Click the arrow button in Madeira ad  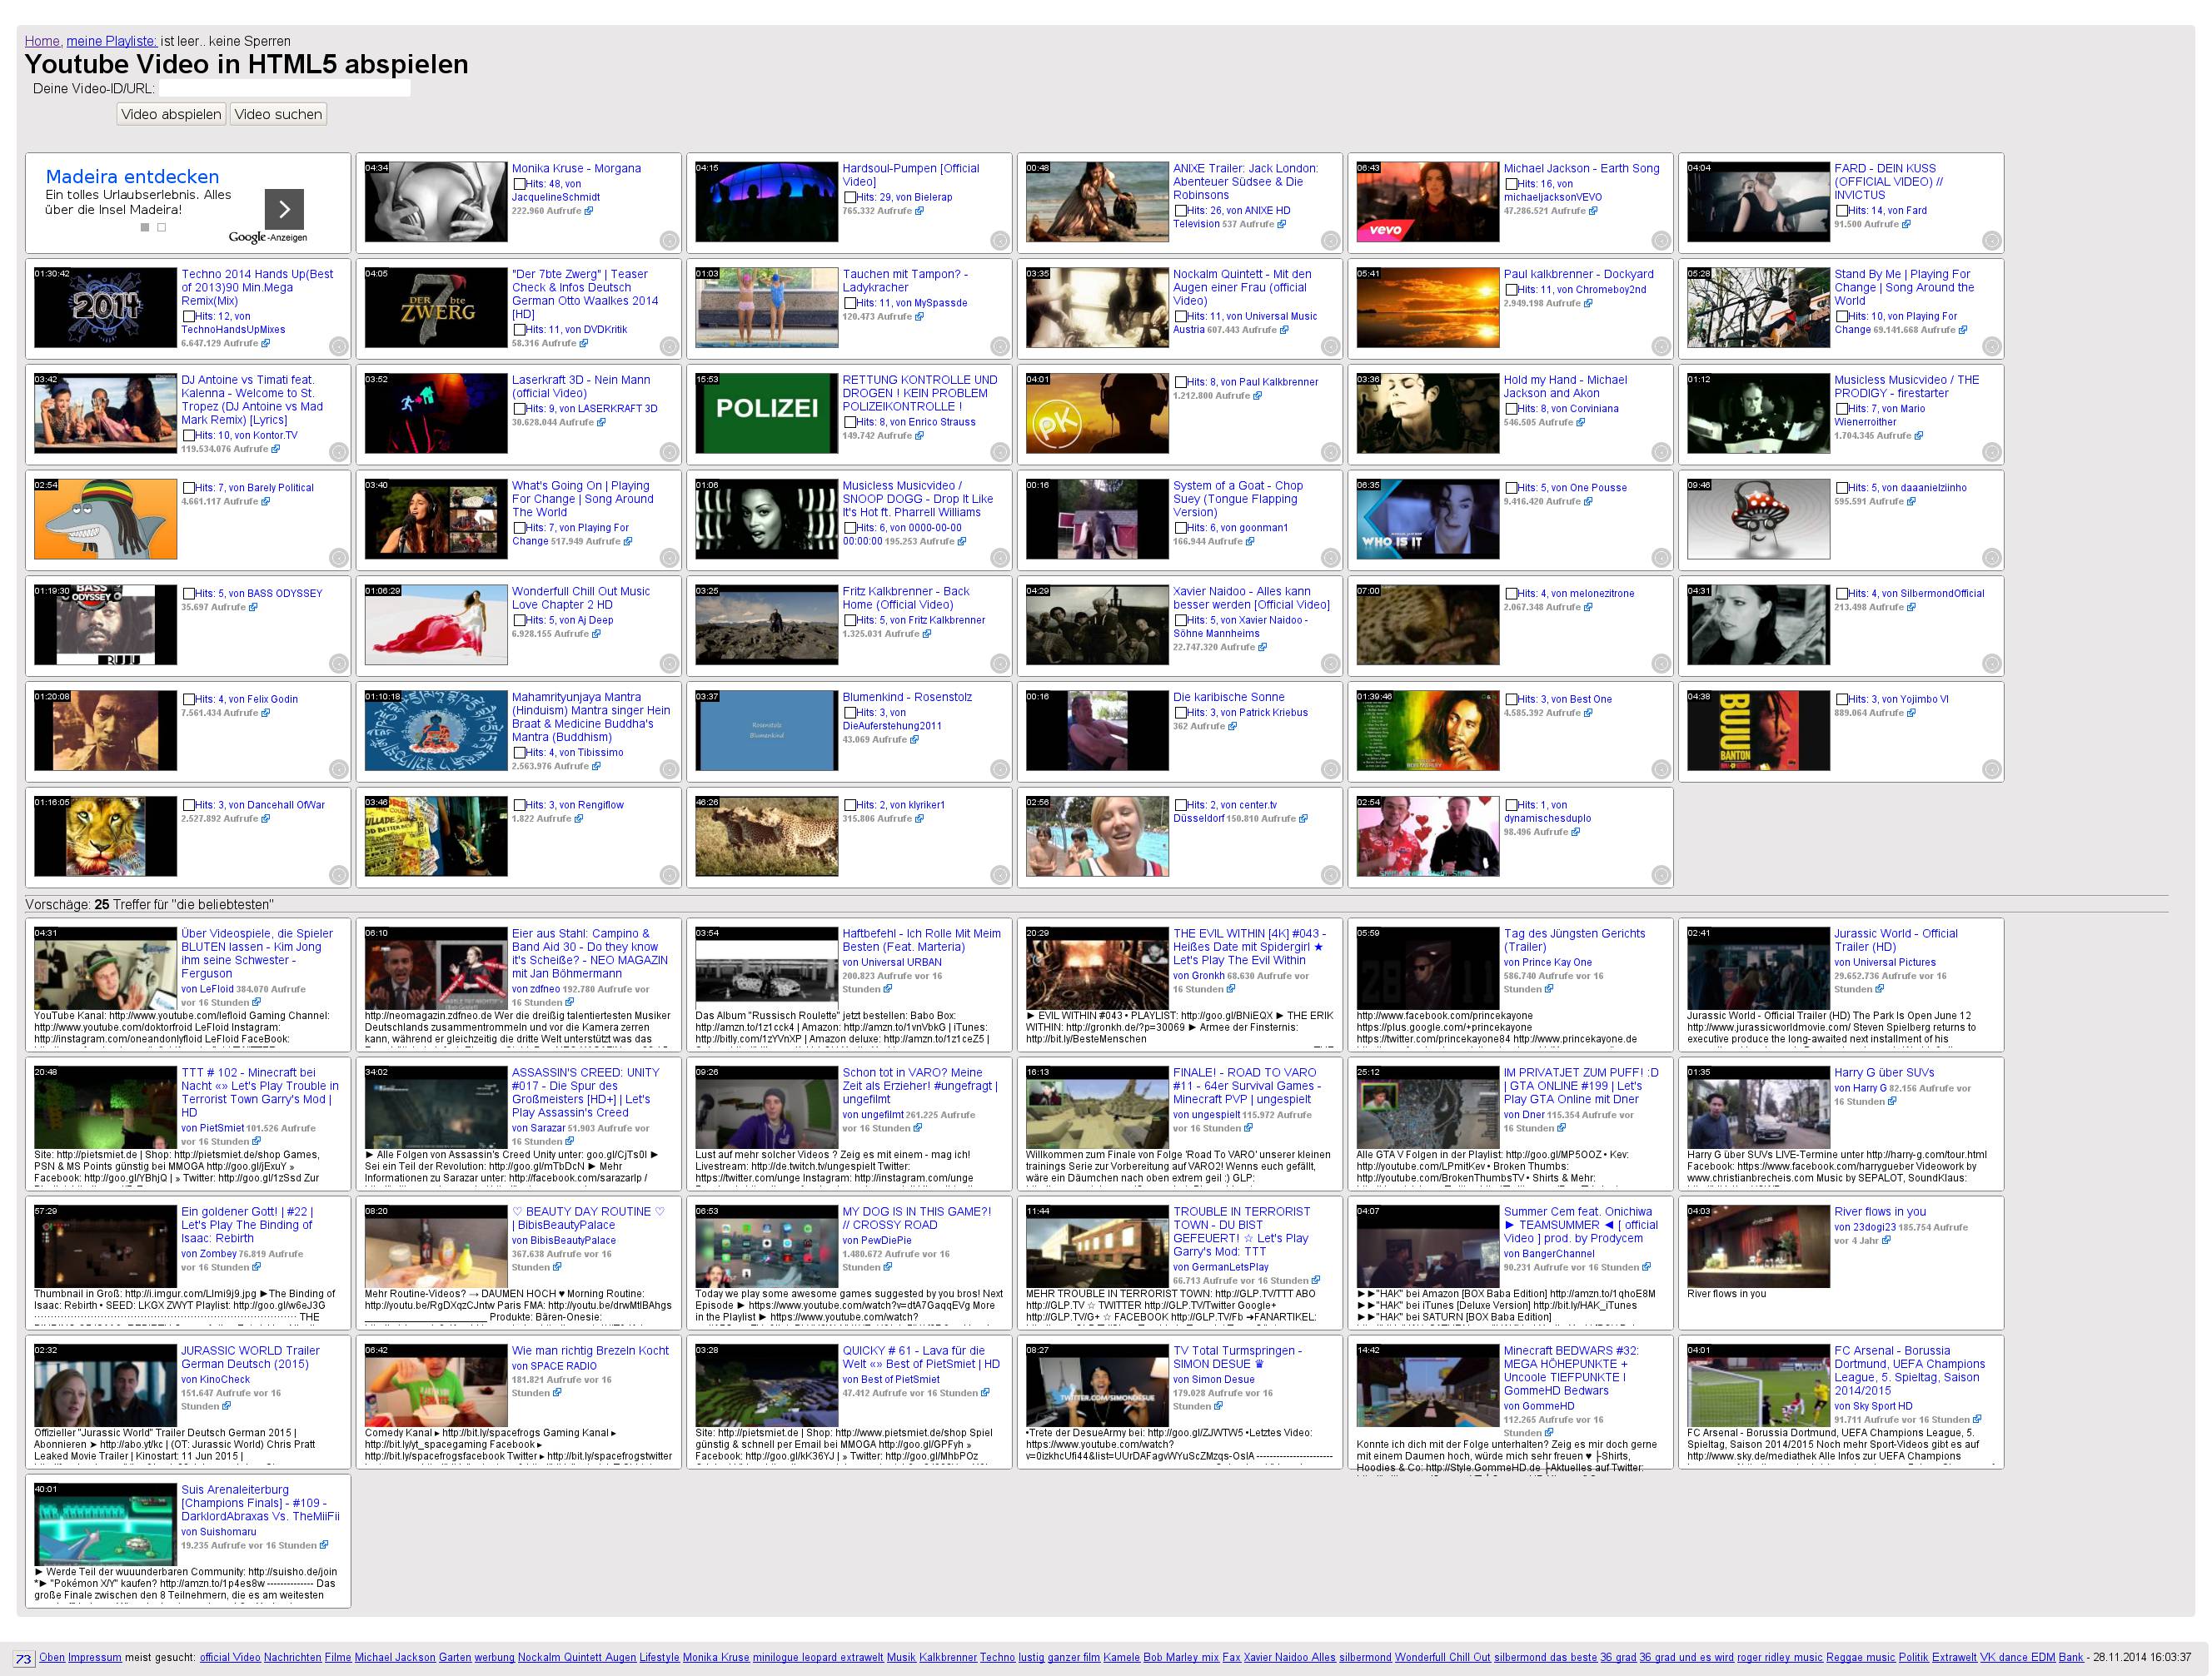pos(284,209)
